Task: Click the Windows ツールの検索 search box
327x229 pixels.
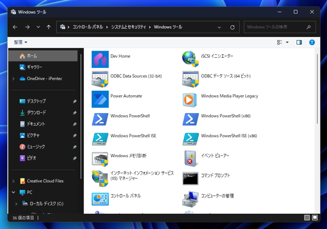Action: coord(280,27)
